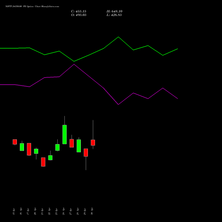The image size is (222, 222).
Task: Click the 21 Apr date label
Action: click(x=42, y=211)
